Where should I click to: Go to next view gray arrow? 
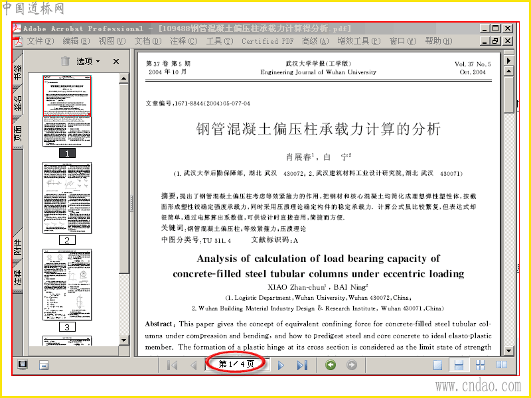[352, 365]
